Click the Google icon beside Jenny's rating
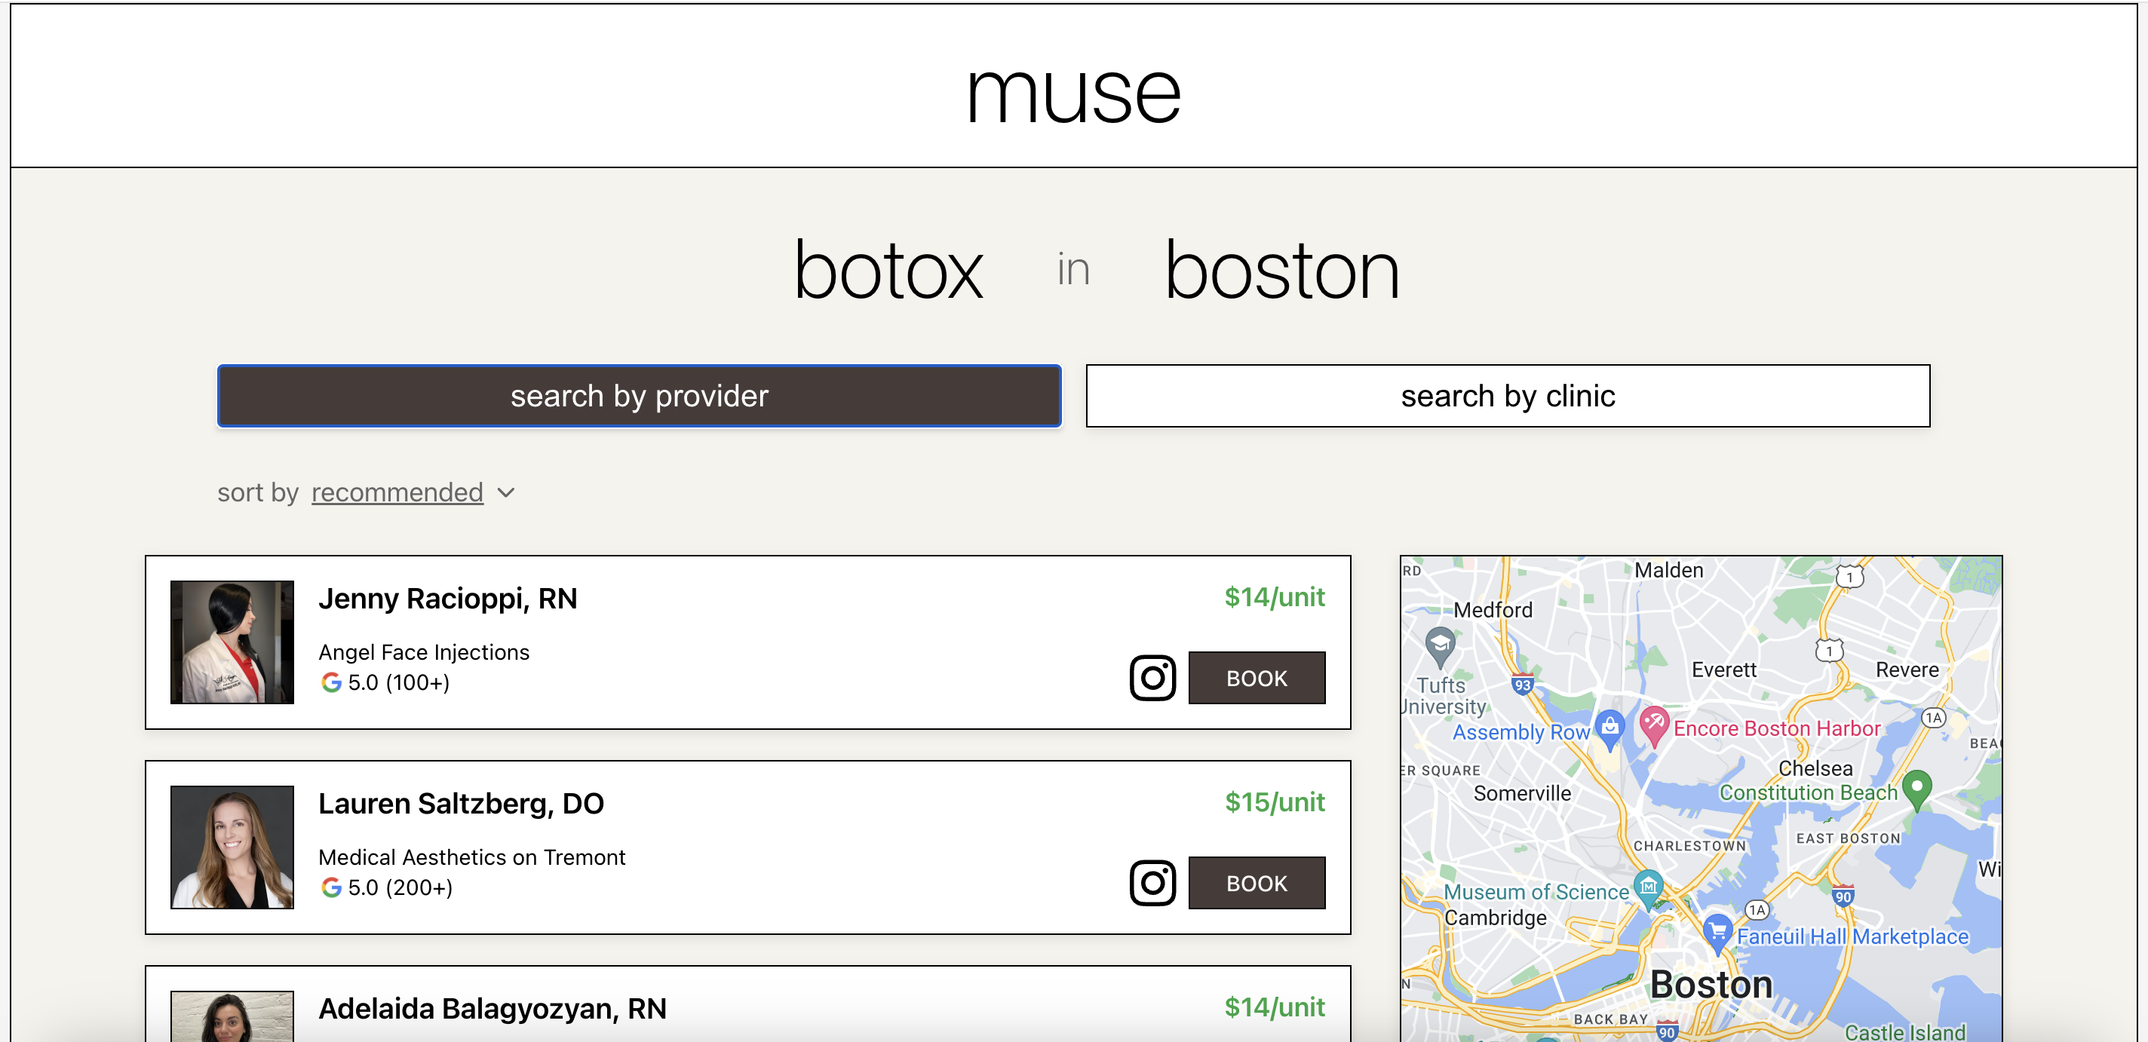The width and height of the screenshot is (2148, 1042). click(x=331, y=682)
